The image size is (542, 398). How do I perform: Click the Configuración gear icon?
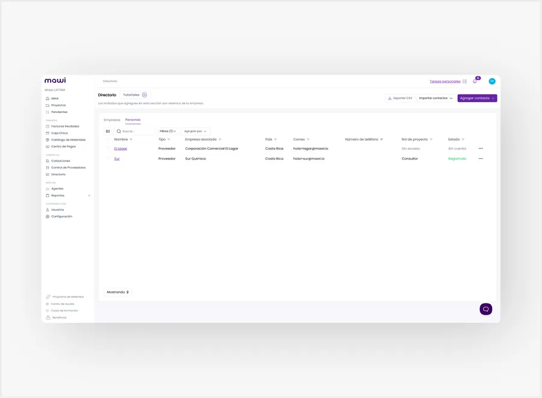pyautogui.click(x=48, y=217)
